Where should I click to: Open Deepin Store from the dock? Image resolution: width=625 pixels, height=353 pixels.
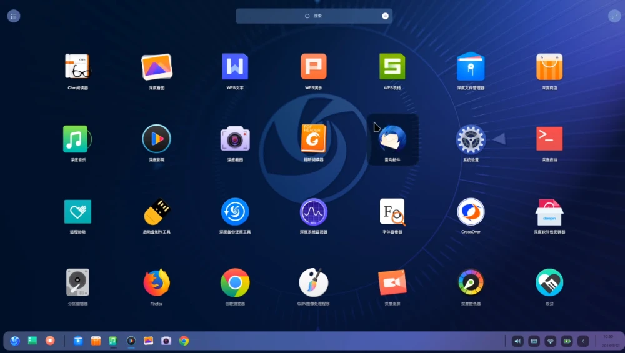(96, 341)
